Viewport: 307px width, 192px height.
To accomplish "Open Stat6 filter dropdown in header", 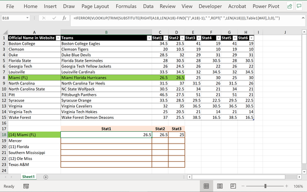I will 251,38.
